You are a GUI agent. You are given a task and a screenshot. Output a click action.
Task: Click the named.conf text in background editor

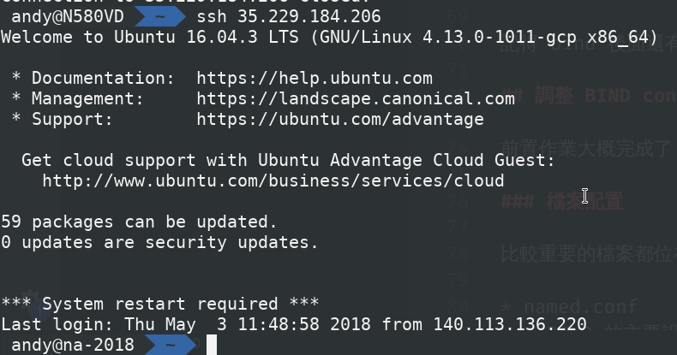[580, 306]
